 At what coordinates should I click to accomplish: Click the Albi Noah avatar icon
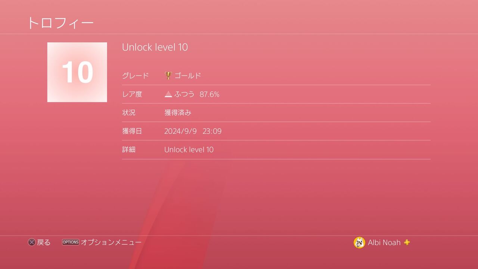point(359,242)
